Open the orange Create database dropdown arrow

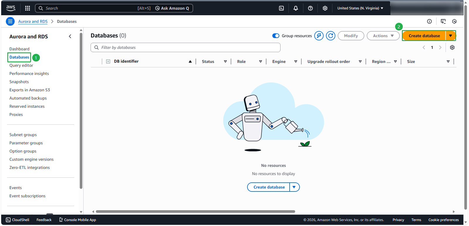[x=451, y=36]
